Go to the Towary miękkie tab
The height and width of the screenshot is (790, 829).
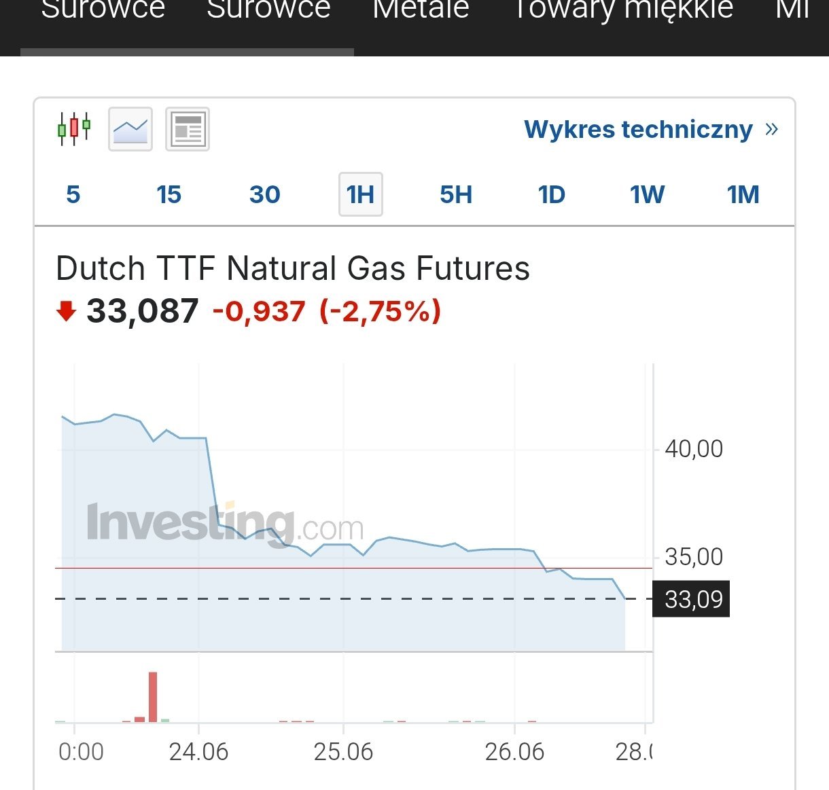pos(624,10)
